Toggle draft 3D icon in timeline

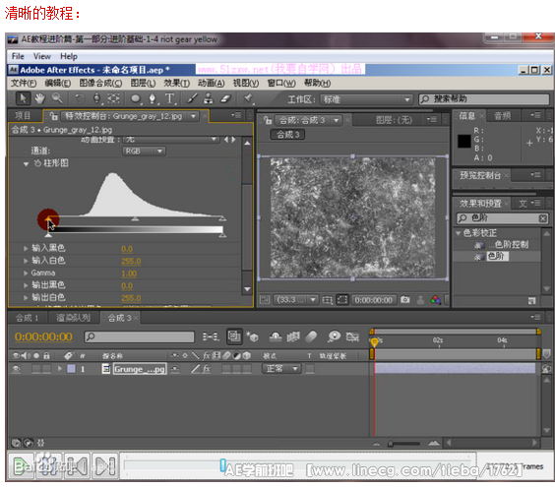pyautogui.click(x=253, y=336)
